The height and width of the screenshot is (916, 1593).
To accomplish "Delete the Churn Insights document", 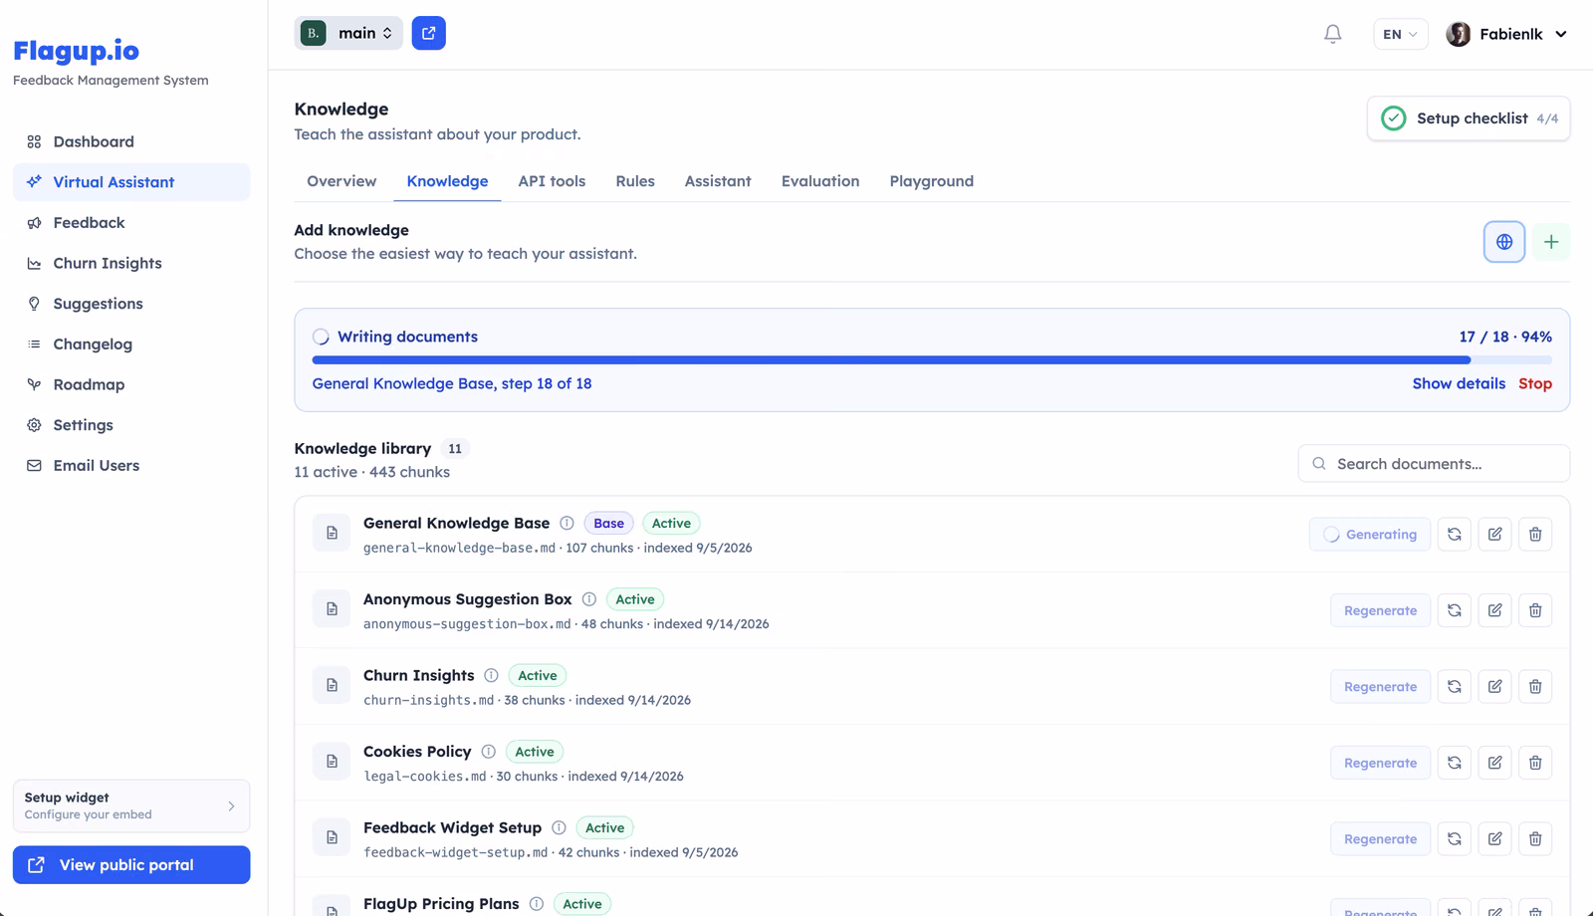I will [1535, 687].
